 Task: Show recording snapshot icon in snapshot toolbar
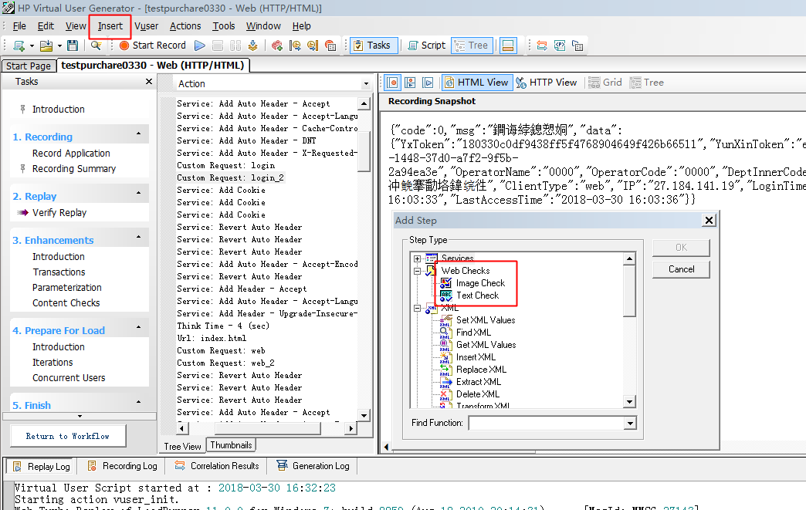click(393, 83)
